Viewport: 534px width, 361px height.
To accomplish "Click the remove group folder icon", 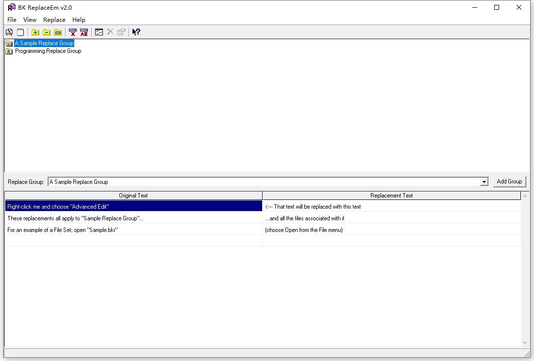I will click(47, 32).
